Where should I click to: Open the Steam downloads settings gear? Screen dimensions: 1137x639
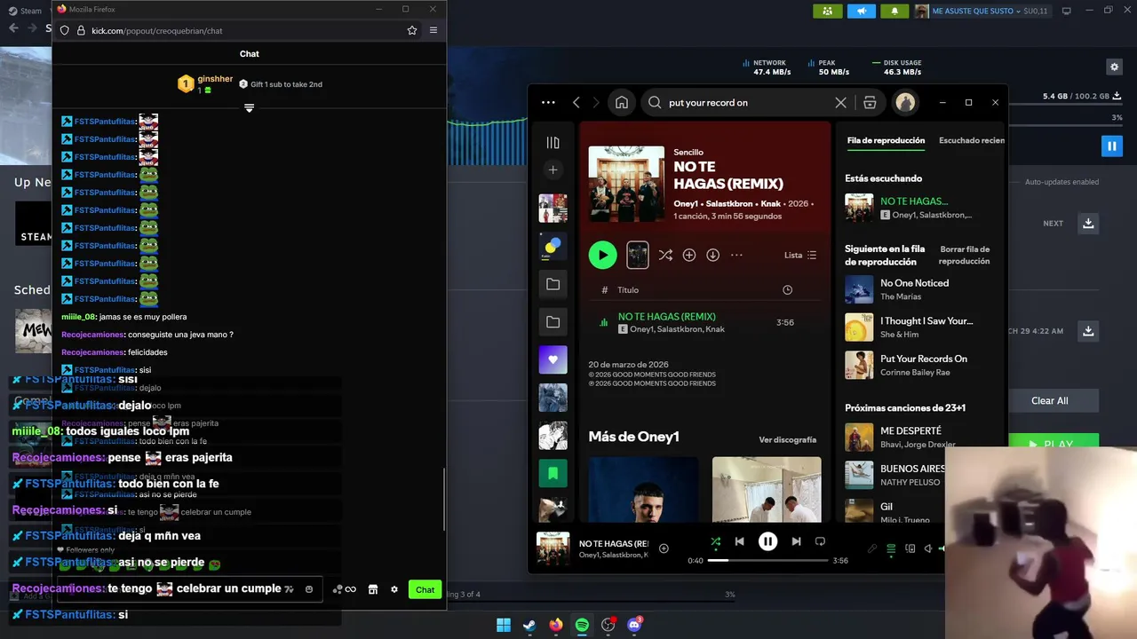pyautogui.click(x=1114, y=67)
